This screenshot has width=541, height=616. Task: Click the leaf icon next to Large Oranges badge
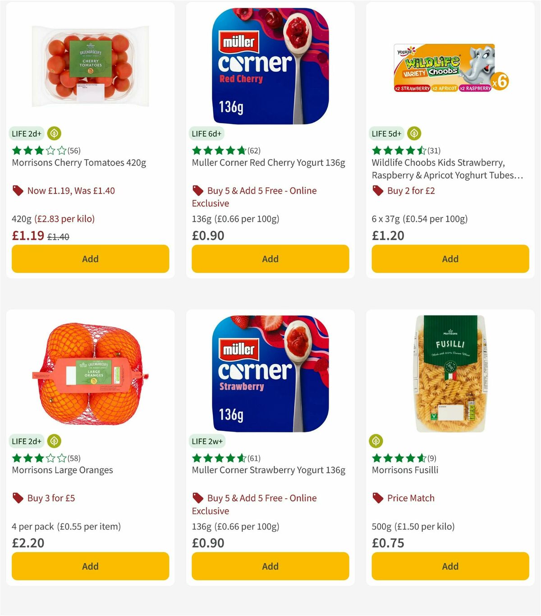click(x=54, y=441)
